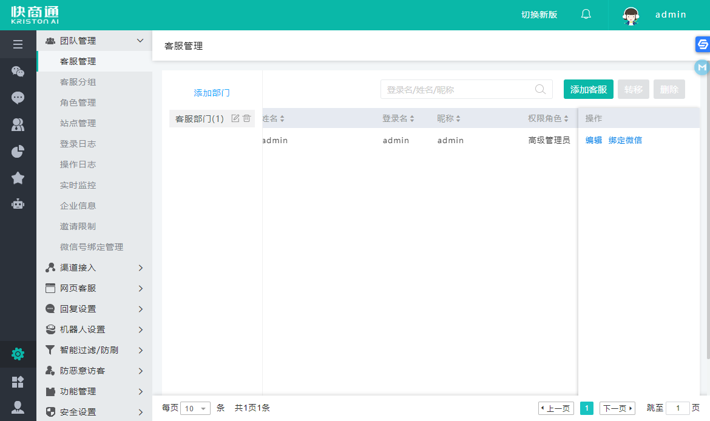This screenshot has height=421, width=710.
Task: Click the 添加客服 button
Action: [588, 89]
